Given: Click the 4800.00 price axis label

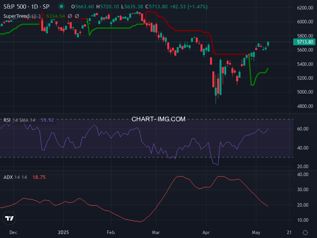Looking at the screenshot, I should click(x=305, y=106).
